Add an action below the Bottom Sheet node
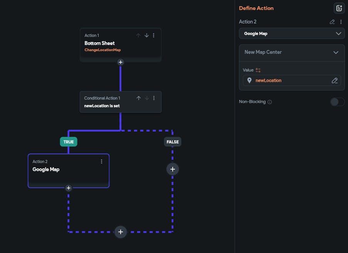This screenshot has height=253, width=348. pyautogui.click(x=121, y=62)
